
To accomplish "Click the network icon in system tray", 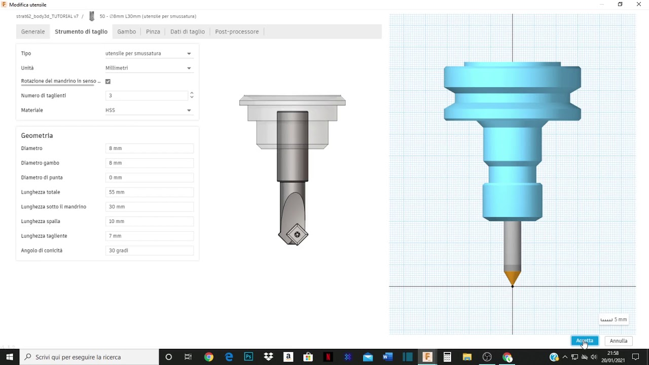I will pyautogui.click(x=574, y=357).
